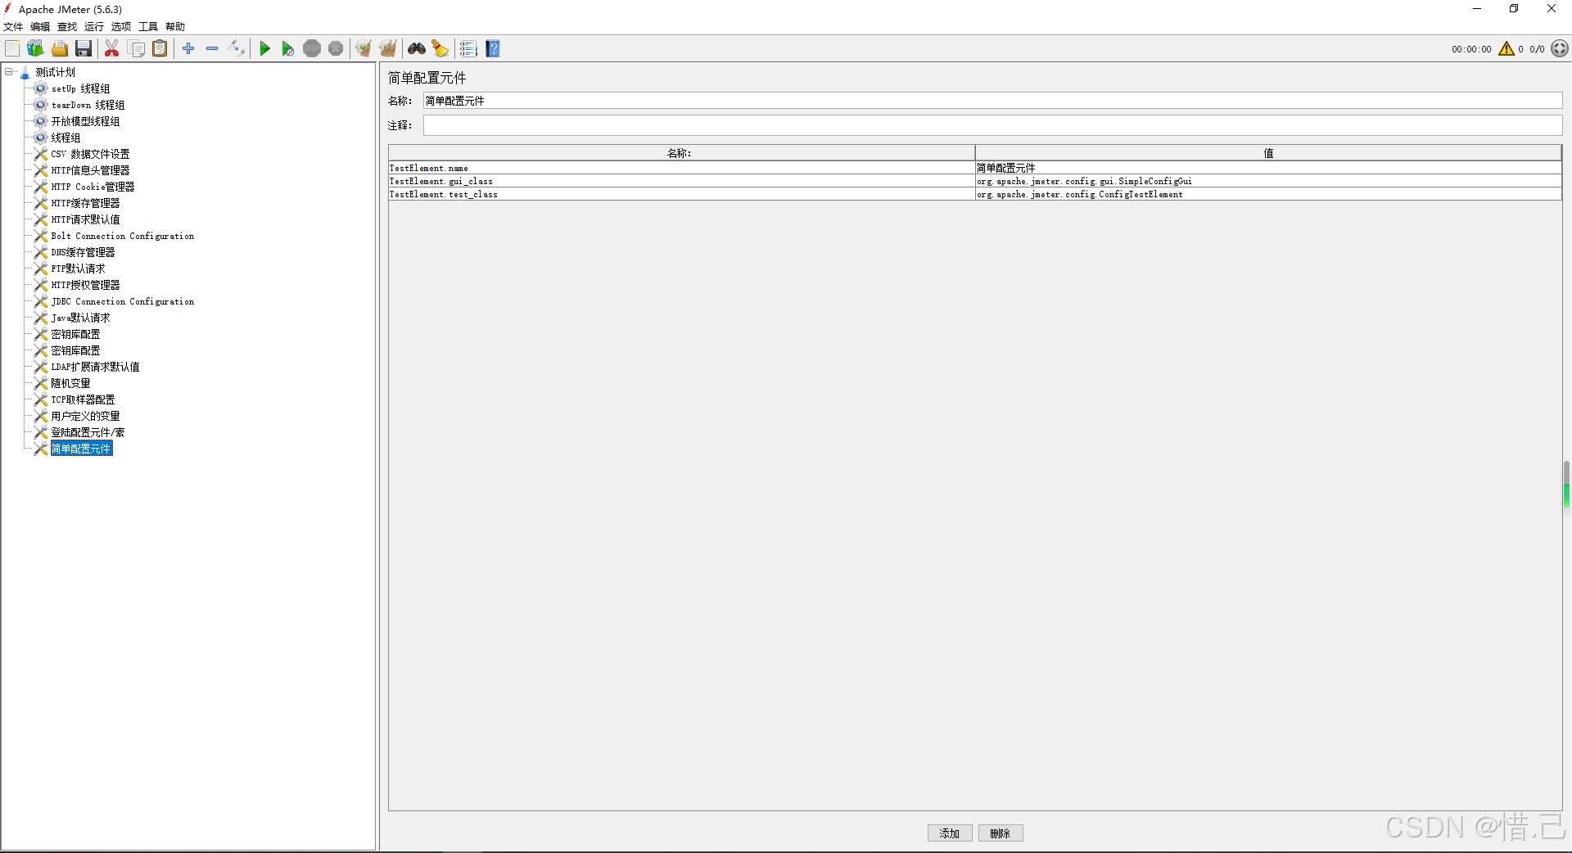Select the DNS缓存管理器 node
Screen dimensions: 1572x853
(x=83, y=252)
